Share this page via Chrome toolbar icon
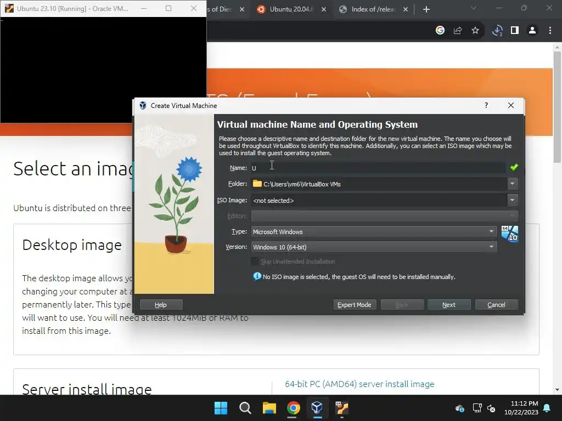This screenshot has width=562, height=421. click(458, 31)
